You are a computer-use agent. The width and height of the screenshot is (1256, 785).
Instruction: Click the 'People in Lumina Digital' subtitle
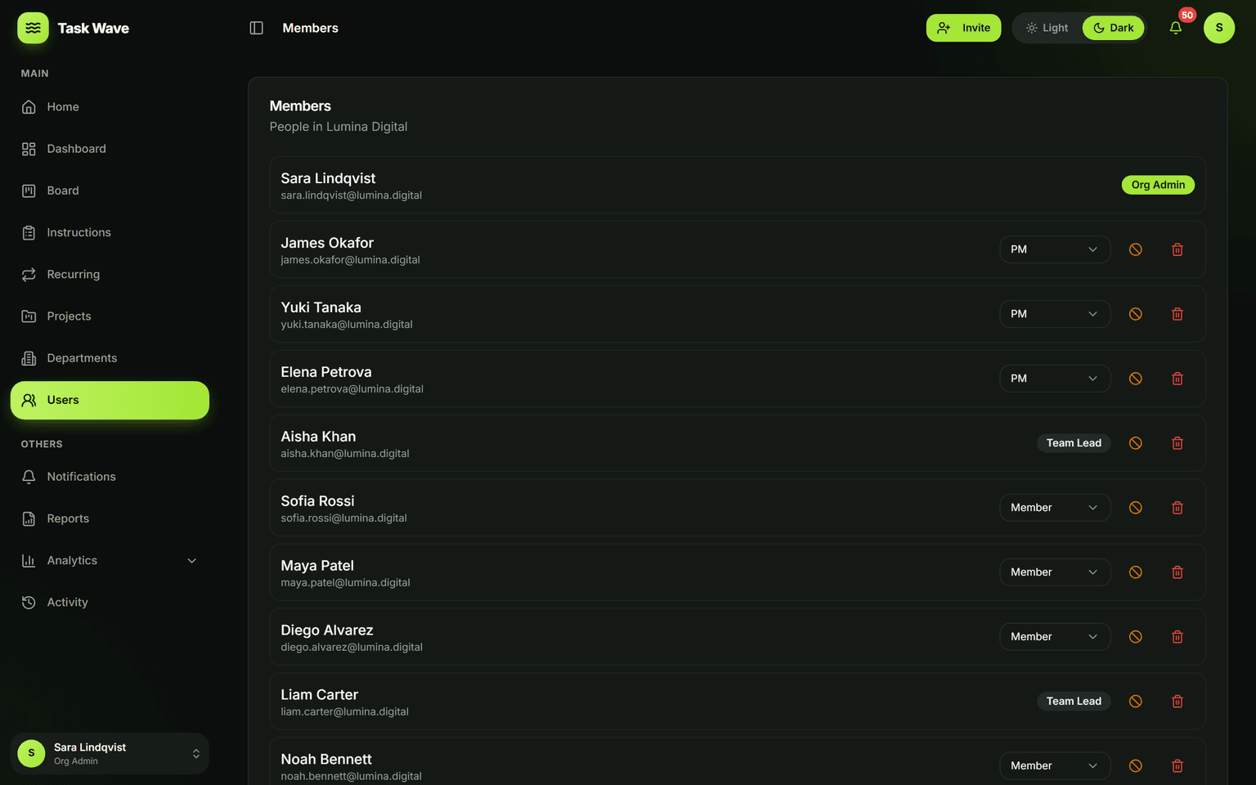point(339,127)
